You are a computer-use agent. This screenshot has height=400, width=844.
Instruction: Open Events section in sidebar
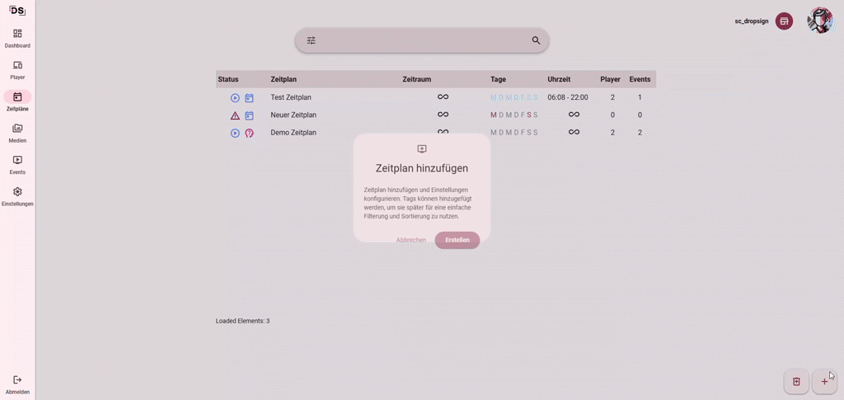17,160
